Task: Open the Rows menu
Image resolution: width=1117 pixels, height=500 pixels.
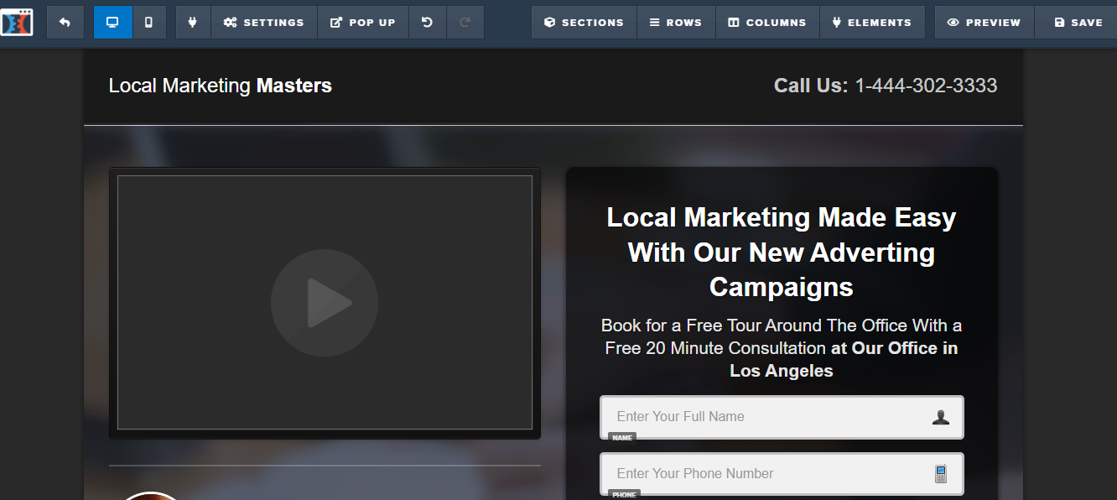Action: (x=676, y=23)
